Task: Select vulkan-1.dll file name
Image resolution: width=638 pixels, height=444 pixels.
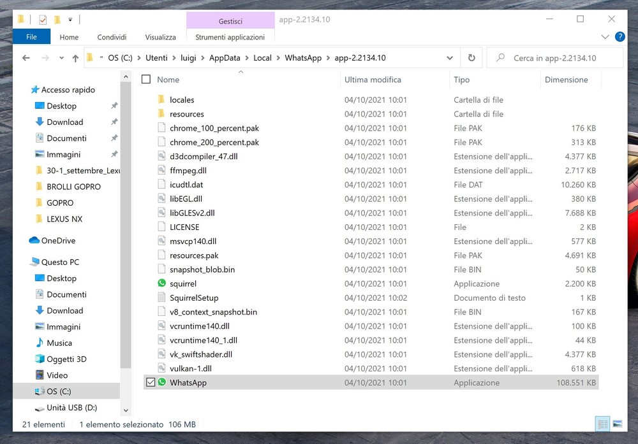Action: (x=191, y=368)
